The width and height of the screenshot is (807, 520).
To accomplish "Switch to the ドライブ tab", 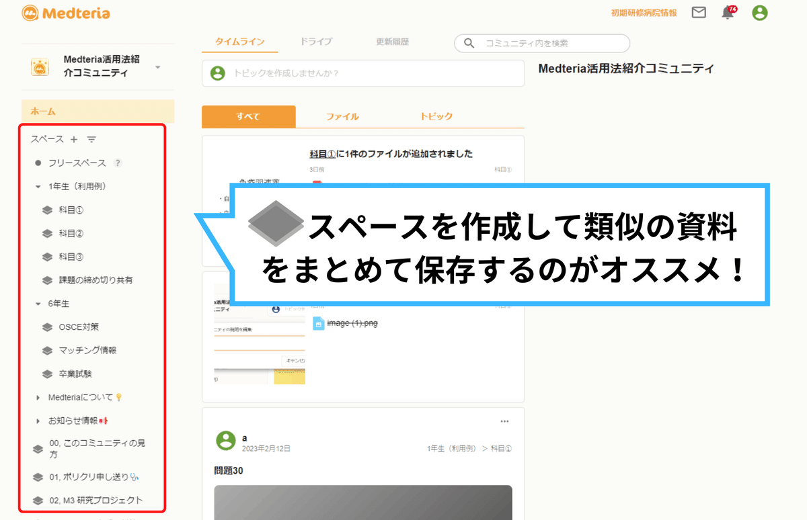I will 316,42.
